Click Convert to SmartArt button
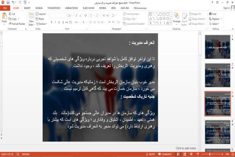Image resolution: width=235 pixels, height=157 pixels. [134, 24]
